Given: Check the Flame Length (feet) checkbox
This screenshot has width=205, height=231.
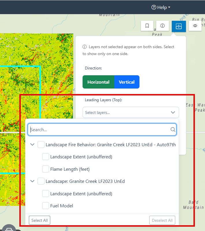Looking at the screenshot, I should (x=46, y=169).
